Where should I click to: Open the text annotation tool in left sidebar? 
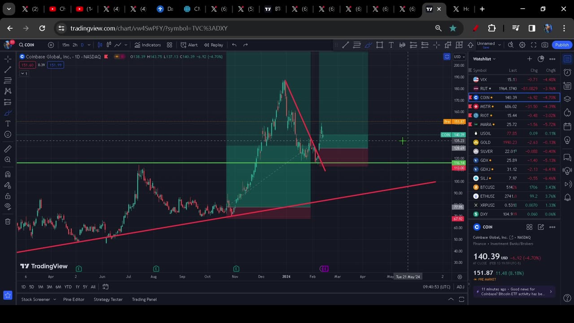coord(8,123)
